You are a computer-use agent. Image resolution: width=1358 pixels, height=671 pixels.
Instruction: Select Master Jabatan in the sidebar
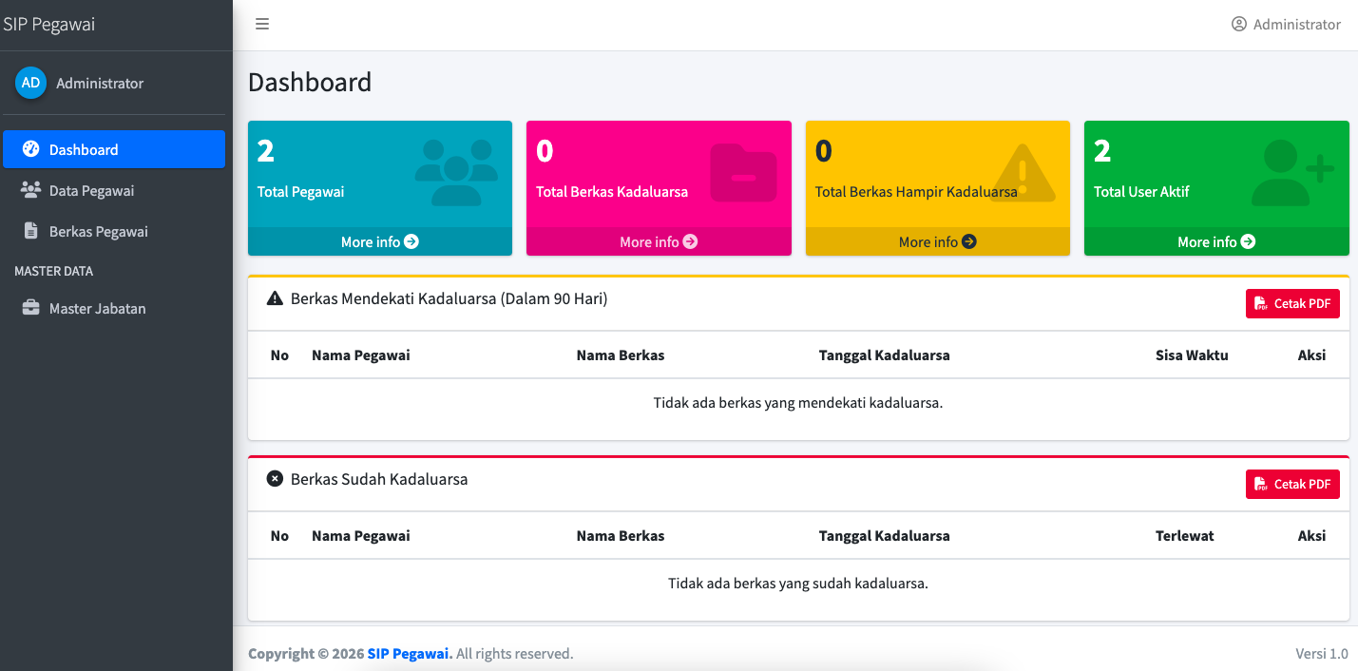click(x=97, y=308)
